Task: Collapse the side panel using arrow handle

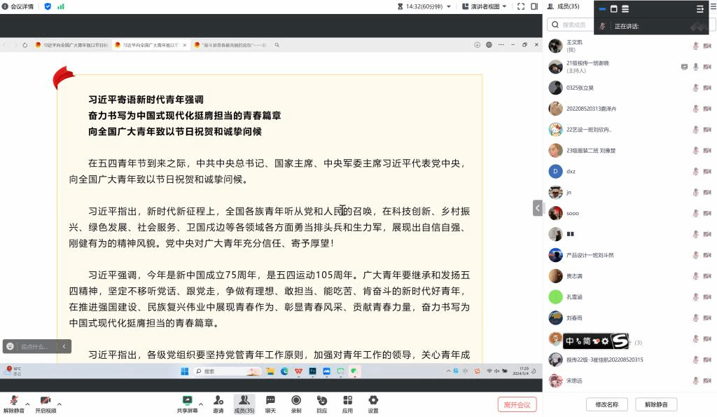Action: [537, 208]
